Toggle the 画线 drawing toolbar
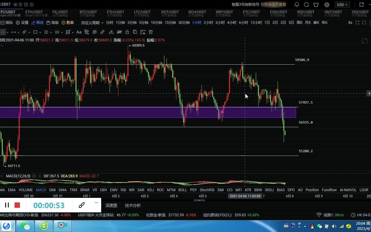371x232 pixels. click(37, 23)
